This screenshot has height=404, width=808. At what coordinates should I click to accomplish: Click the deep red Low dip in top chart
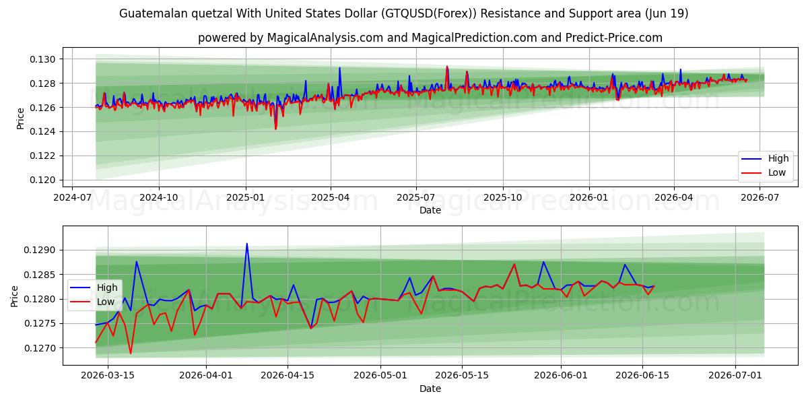[275, 128]
